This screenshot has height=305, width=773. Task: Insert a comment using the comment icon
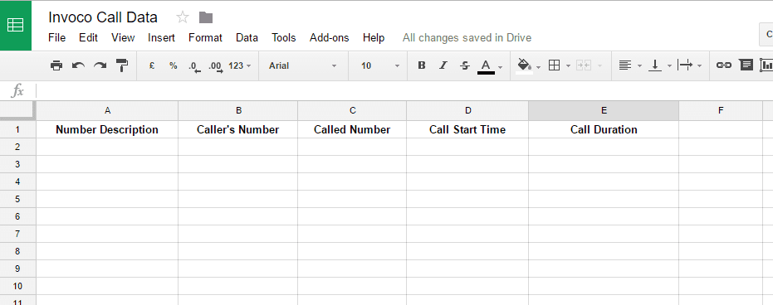pyautogui.click(x=746, y=65)
